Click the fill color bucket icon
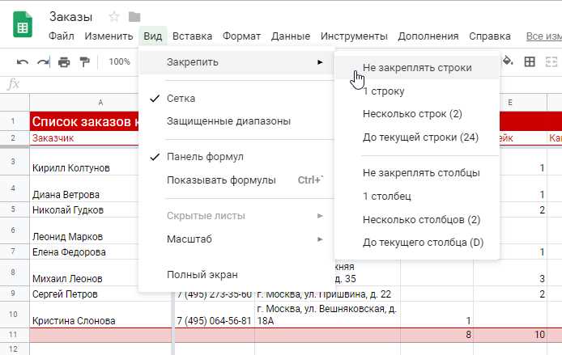Screen dimensions: 562x355 point(508,61)
